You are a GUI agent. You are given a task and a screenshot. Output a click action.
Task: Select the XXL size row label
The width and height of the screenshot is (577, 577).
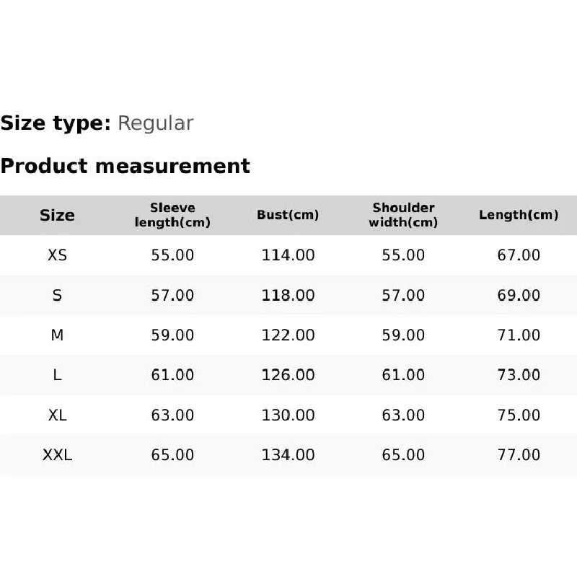[57, 455]
